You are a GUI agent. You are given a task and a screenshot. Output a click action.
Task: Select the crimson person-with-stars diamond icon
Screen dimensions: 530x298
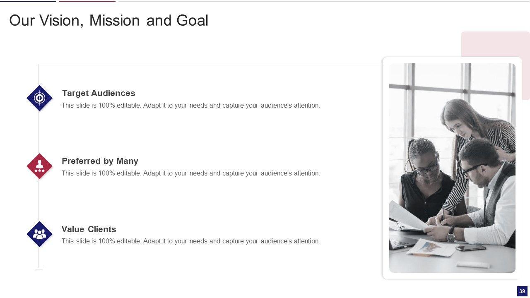(x=39, y=166)
